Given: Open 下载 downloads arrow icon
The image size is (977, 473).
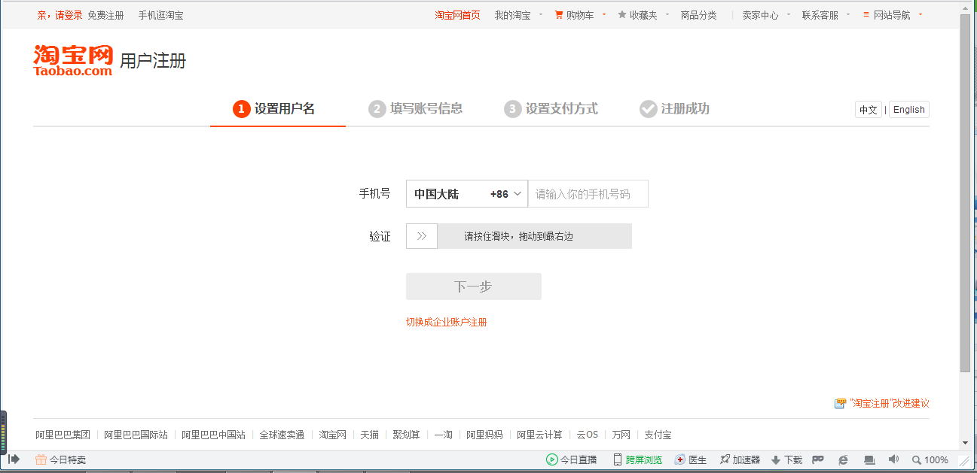Looking at the screenshot, I should (x=776, y=460).
